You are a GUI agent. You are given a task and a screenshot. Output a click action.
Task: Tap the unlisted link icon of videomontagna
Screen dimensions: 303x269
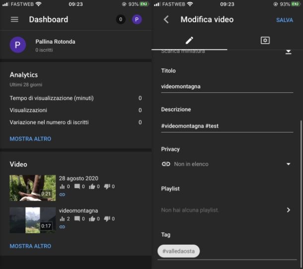tap(62, 227)
